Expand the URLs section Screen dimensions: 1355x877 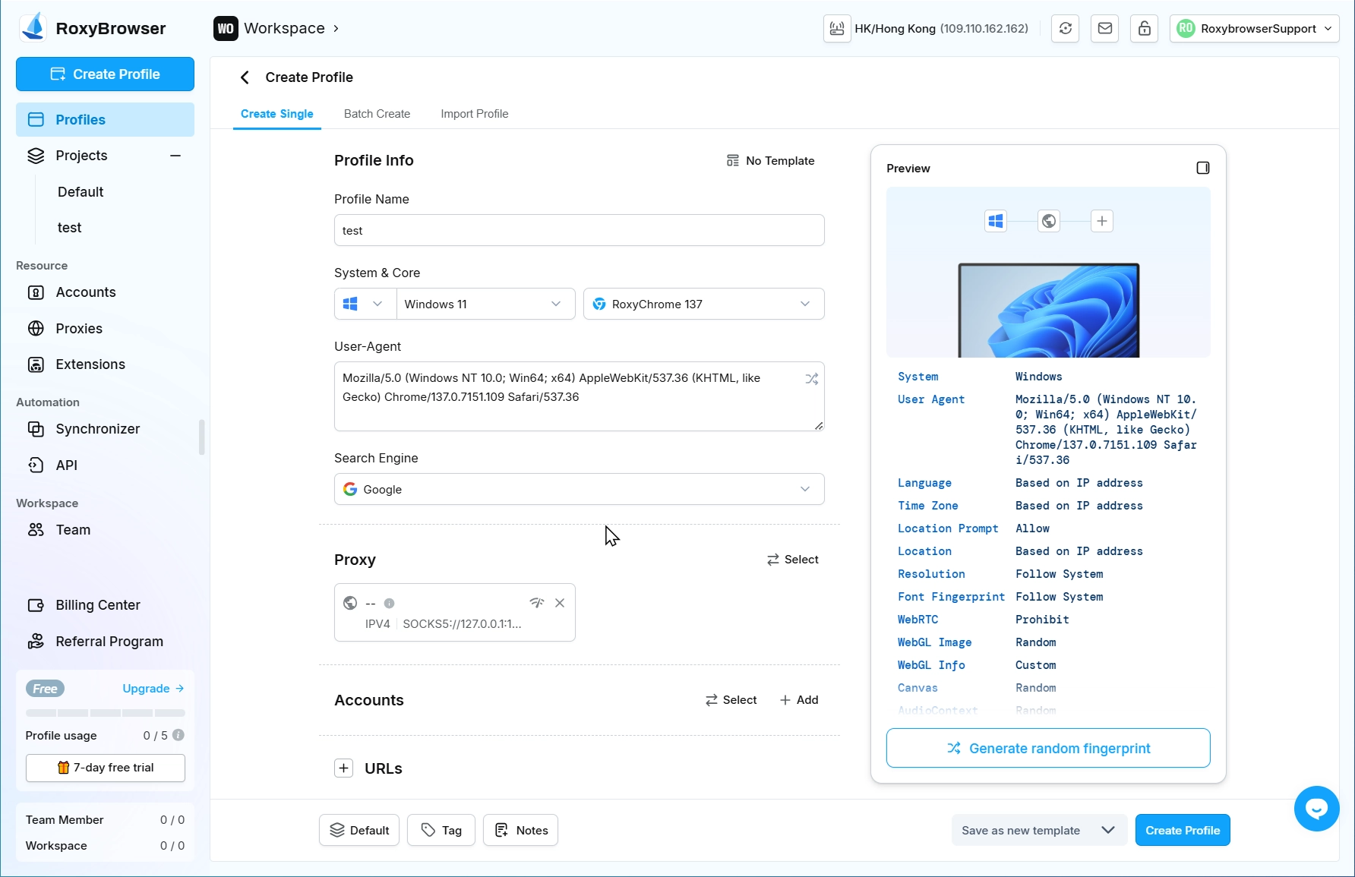coord(344,768)
